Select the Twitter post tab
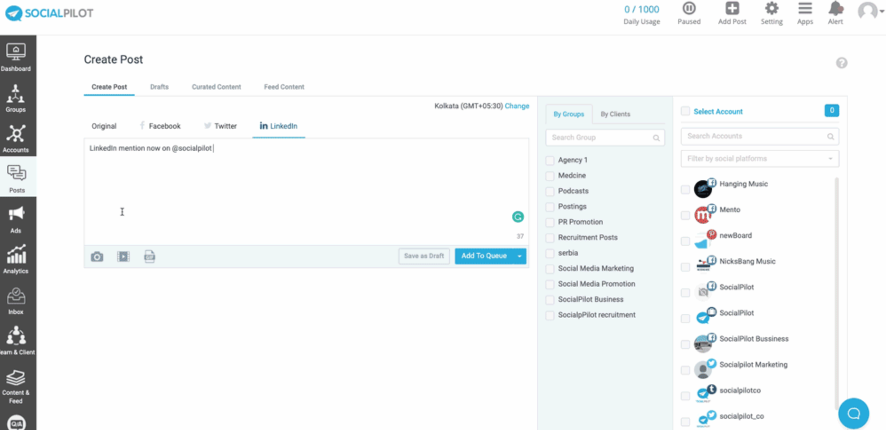 click(x=221, y=126)
